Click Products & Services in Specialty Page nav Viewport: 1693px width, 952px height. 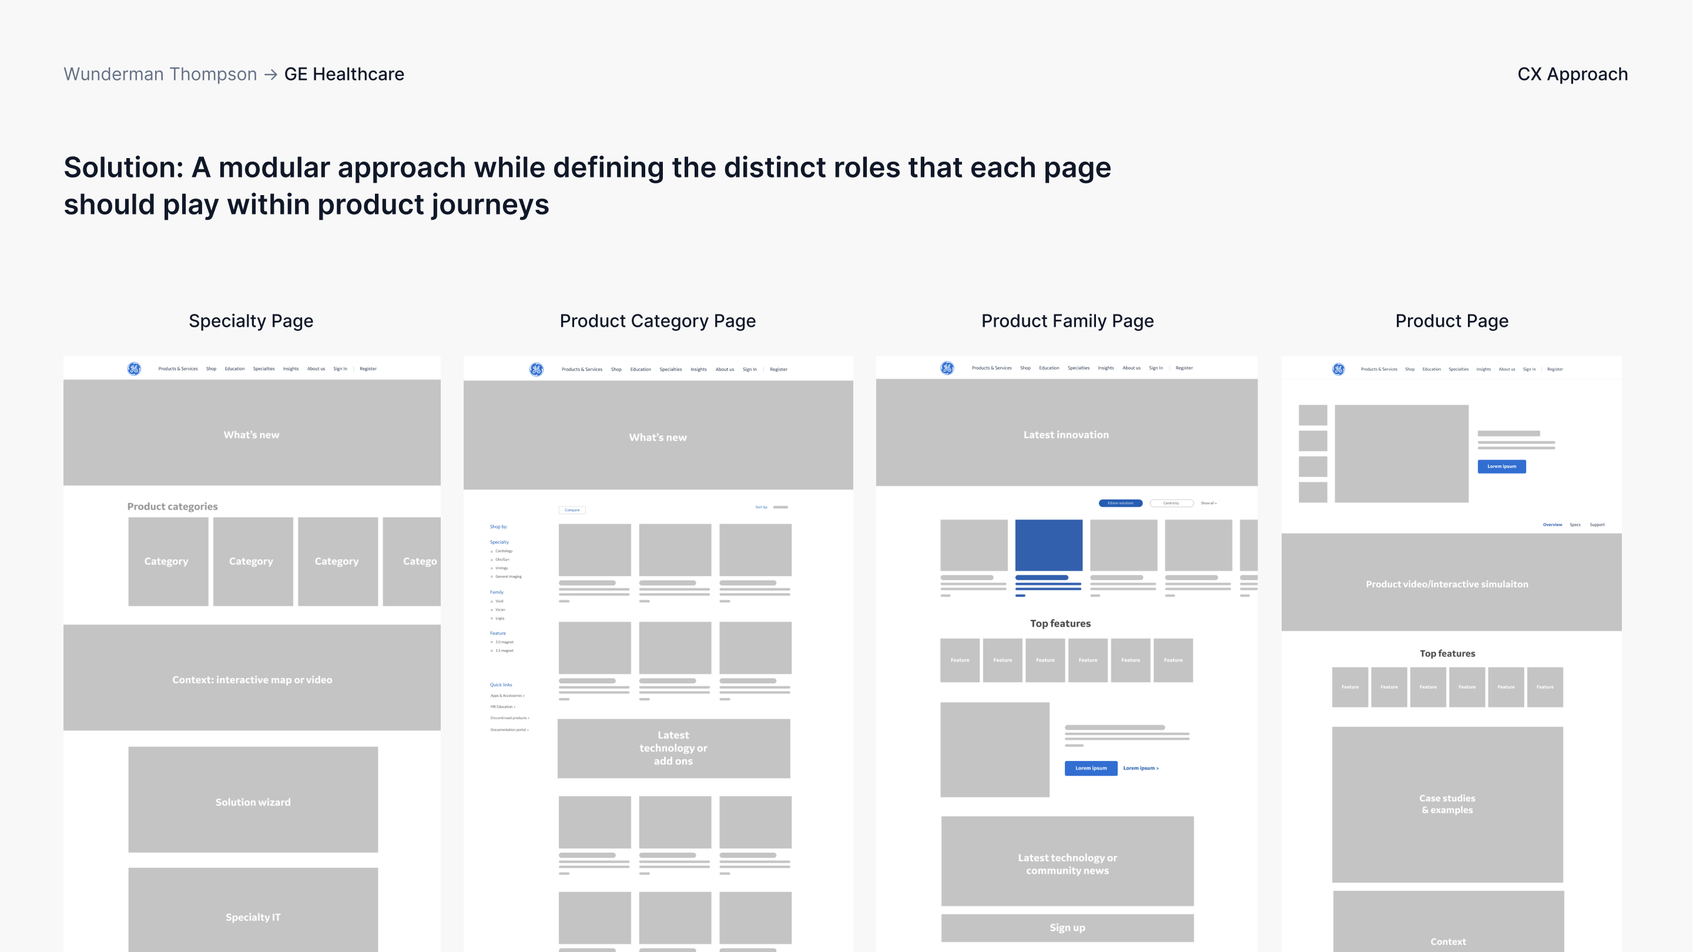point(178,369)
